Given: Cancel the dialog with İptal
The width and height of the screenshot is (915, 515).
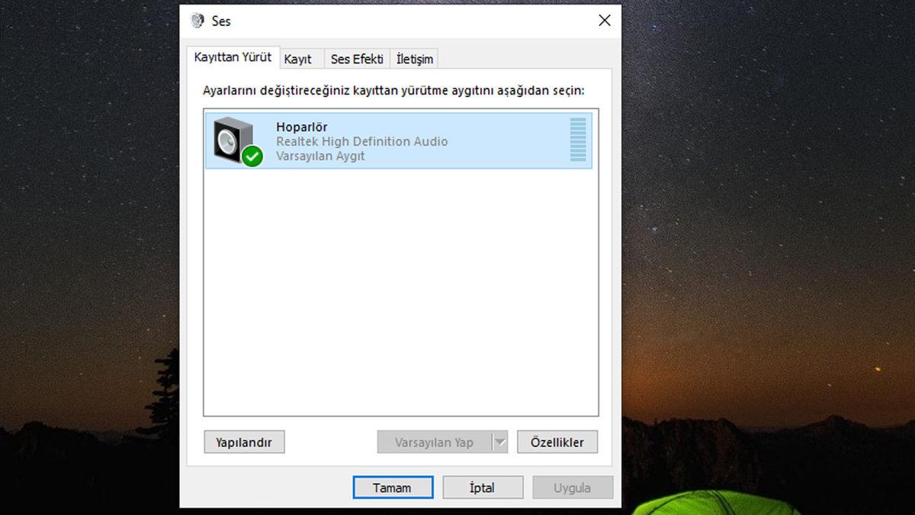Looking at the screenshot, I should point(483,488).
